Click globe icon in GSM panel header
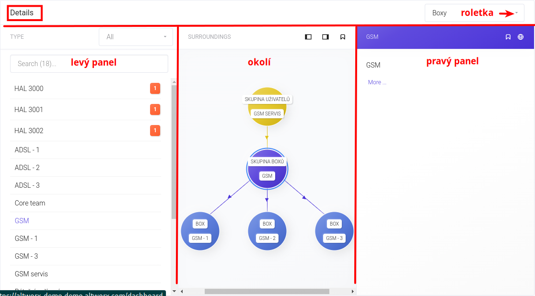Image resolution: width=535 pixels, height=296 pixels. [521, 37]
